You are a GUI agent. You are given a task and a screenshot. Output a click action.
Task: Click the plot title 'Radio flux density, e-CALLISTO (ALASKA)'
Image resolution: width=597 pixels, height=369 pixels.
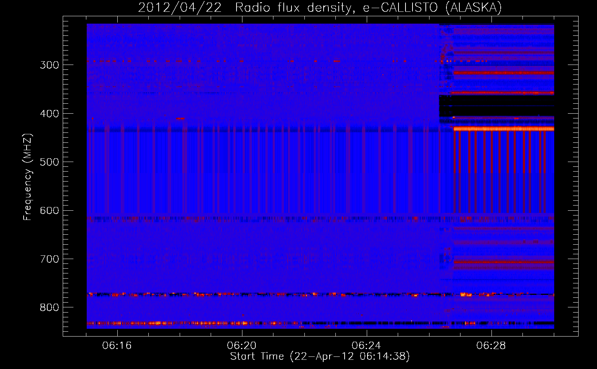click(368, 8)
